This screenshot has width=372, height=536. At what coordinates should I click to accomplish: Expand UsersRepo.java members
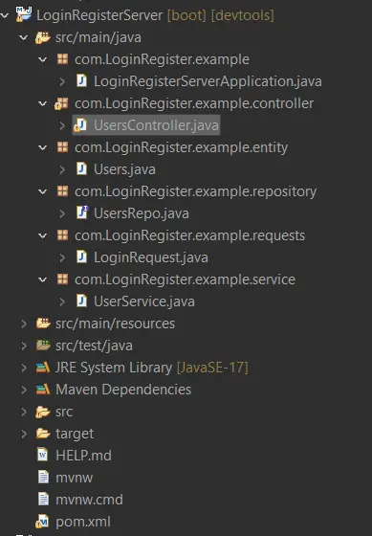tap(62, 213)
